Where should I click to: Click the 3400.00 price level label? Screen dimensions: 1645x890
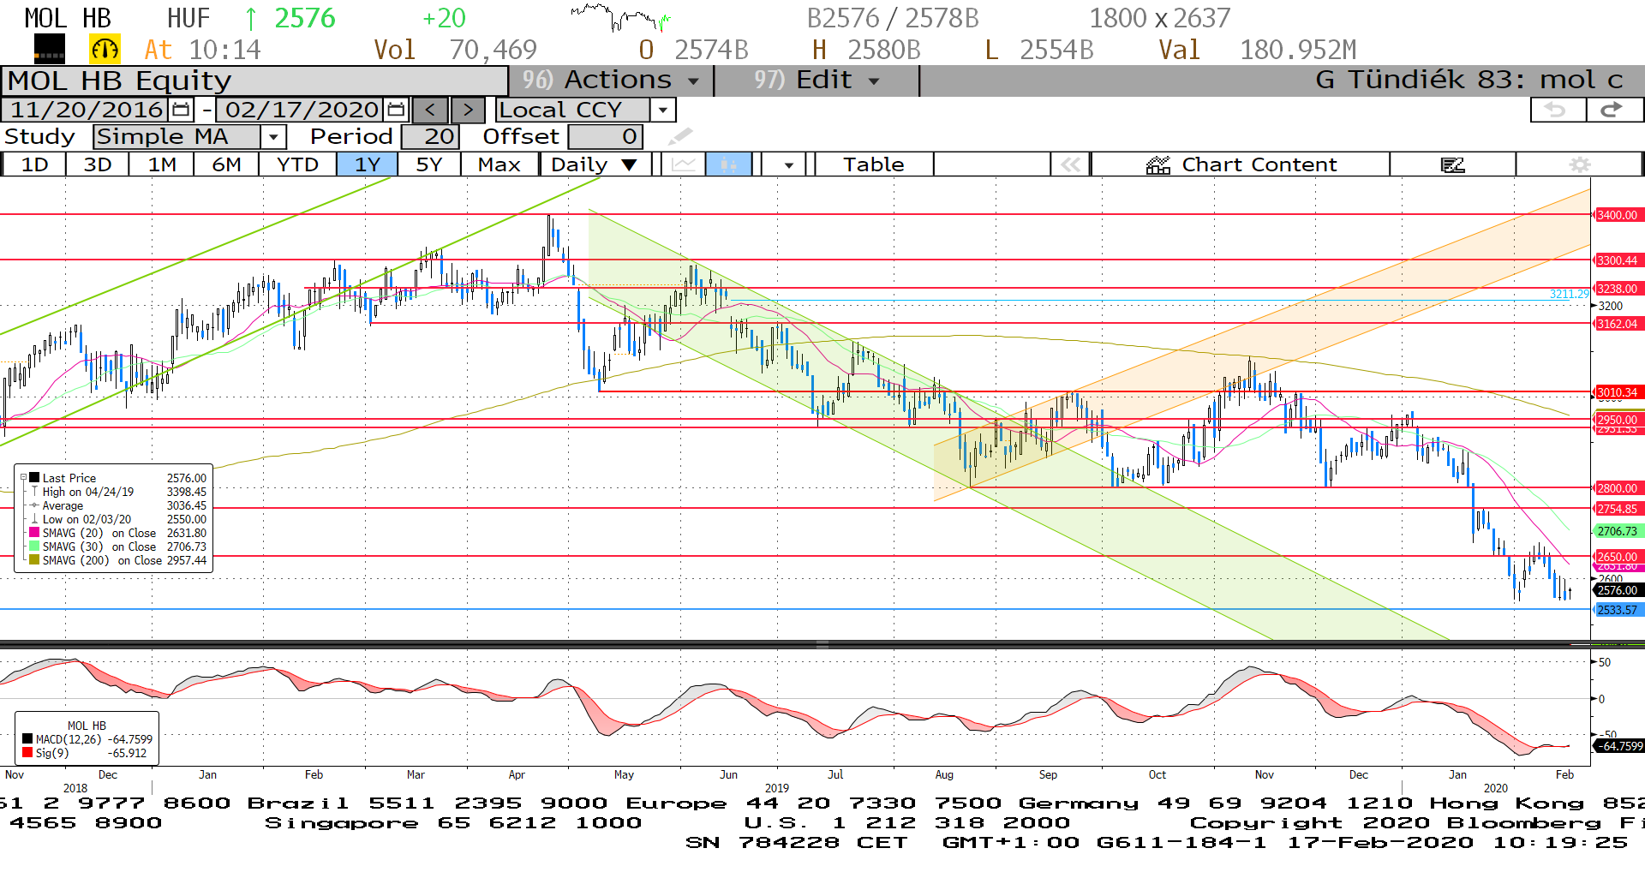click(x=1617, y=215)
